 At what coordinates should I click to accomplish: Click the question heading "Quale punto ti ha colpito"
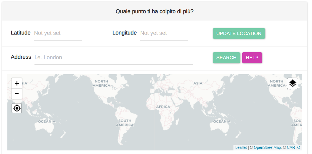155,12
